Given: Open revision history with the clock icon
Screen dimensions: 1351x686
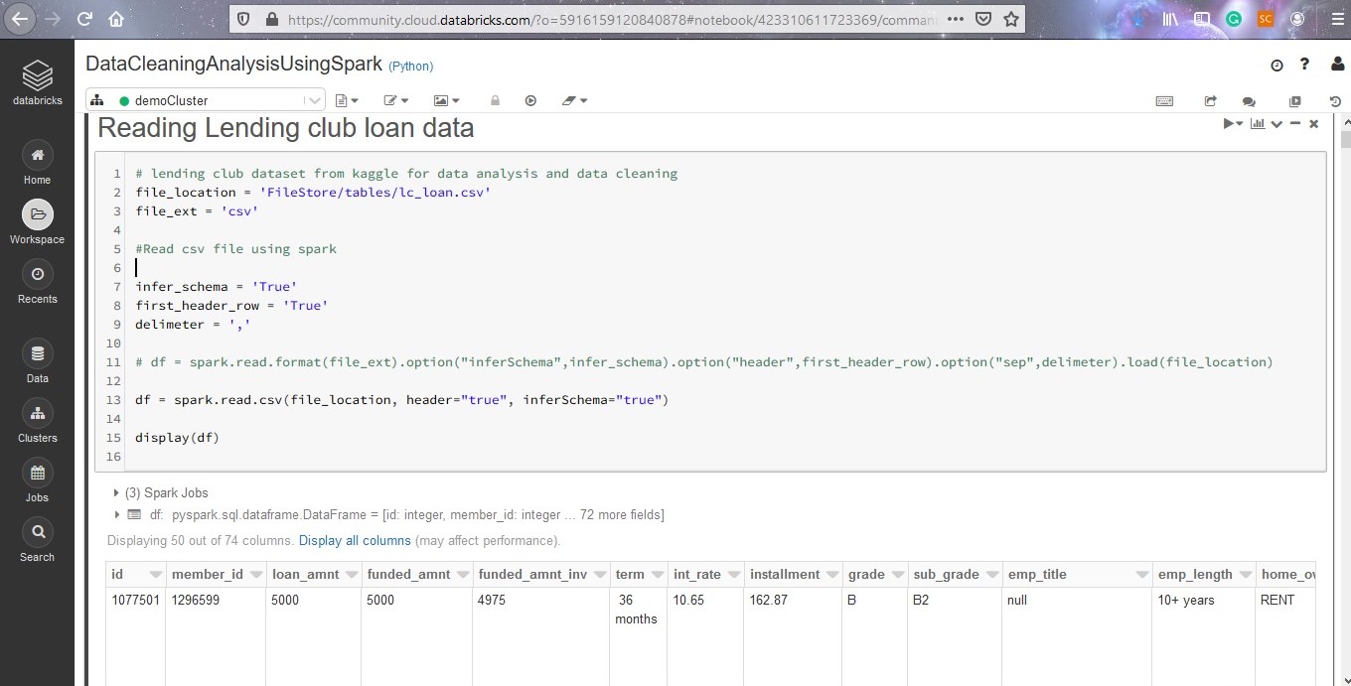Looking at the screenshot, I should pyautogui.click(x=1335, y=100).
